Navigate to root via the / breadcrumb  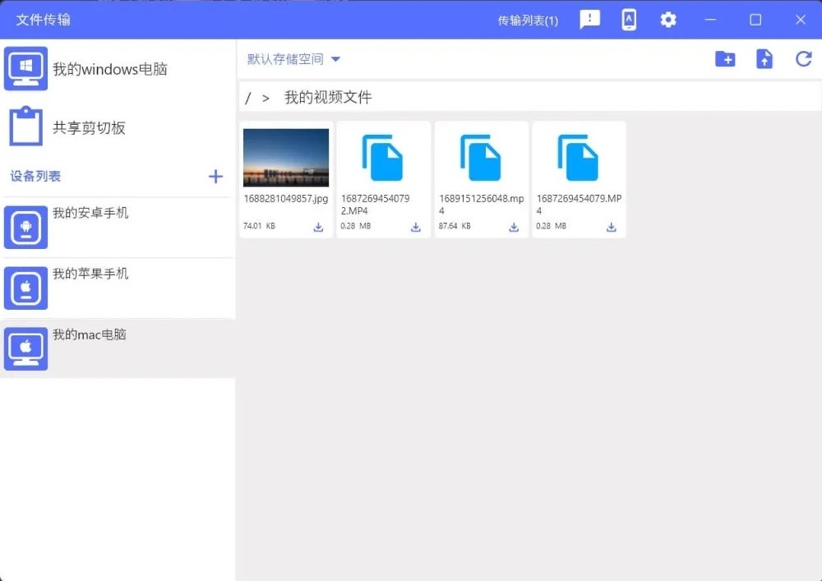(247, 98)
